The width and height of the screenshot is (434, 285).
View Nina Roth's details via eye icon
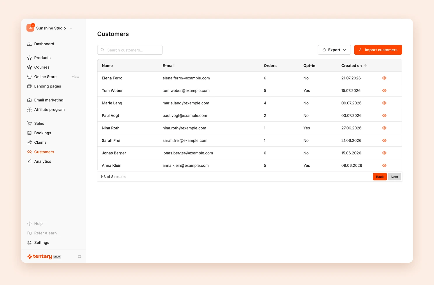click(x=384, y=128)
